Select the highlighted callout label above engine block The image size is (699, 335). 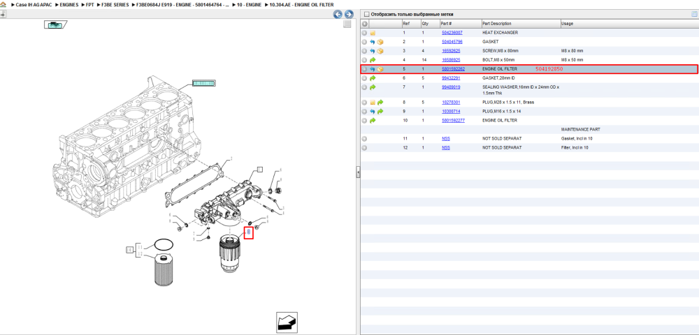(x=203, y=83)
